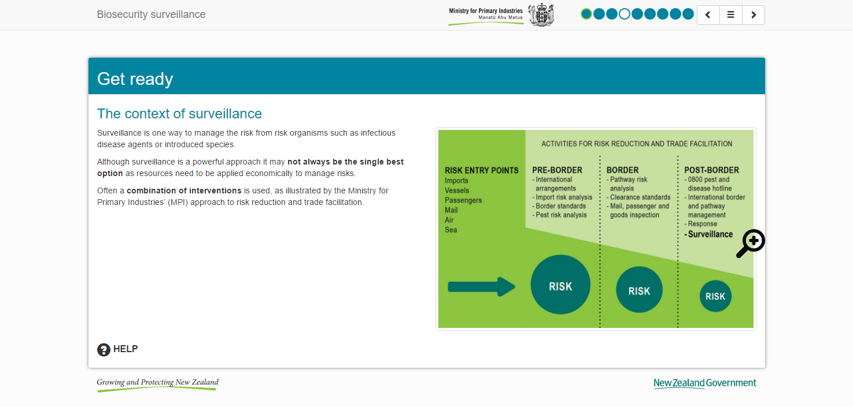Screen dimensions: 853x407
Task: Click the HELP question mark icon
Action: click(104, 349)
